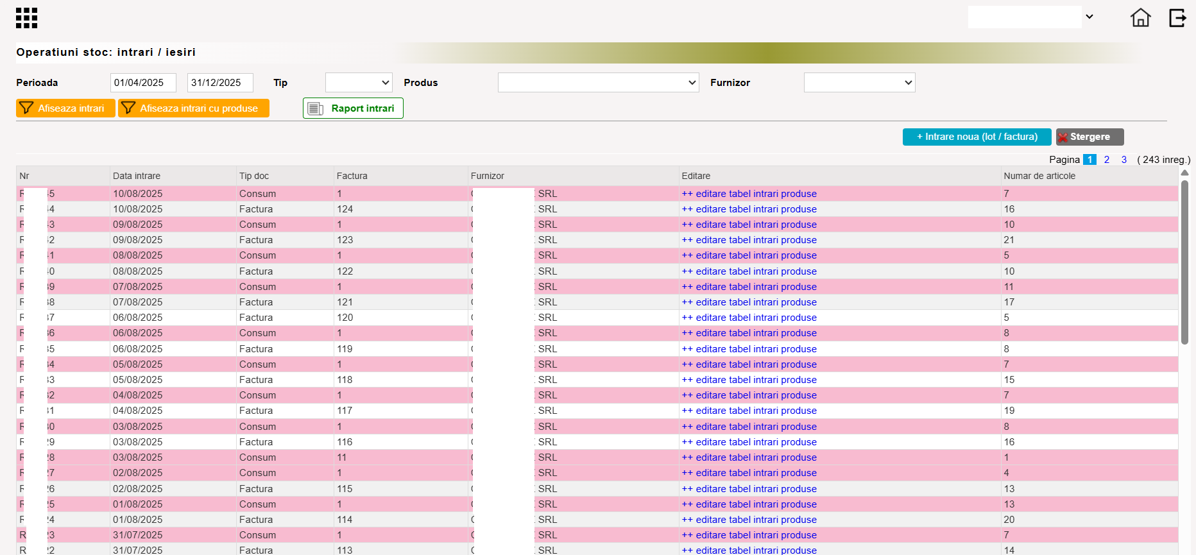
Task: Open the top-right user selector dropdown
Action: [x=1032, y=17]
